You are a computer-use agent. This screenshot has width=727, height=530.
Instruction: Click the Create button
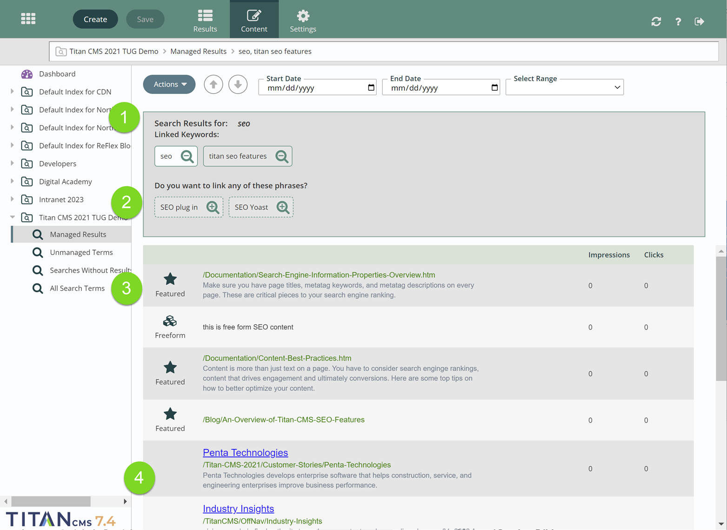[95, 19]
